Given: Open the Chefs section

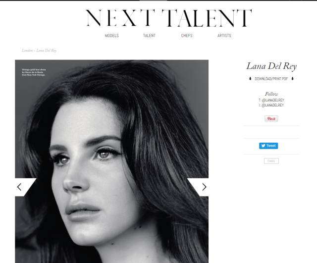Looking at the screenshot, I should [187, 36].
